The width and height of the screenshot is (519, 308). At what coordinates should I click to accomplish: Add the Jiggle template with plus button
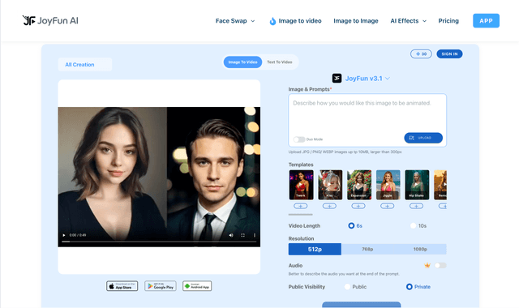pos(388,206)
